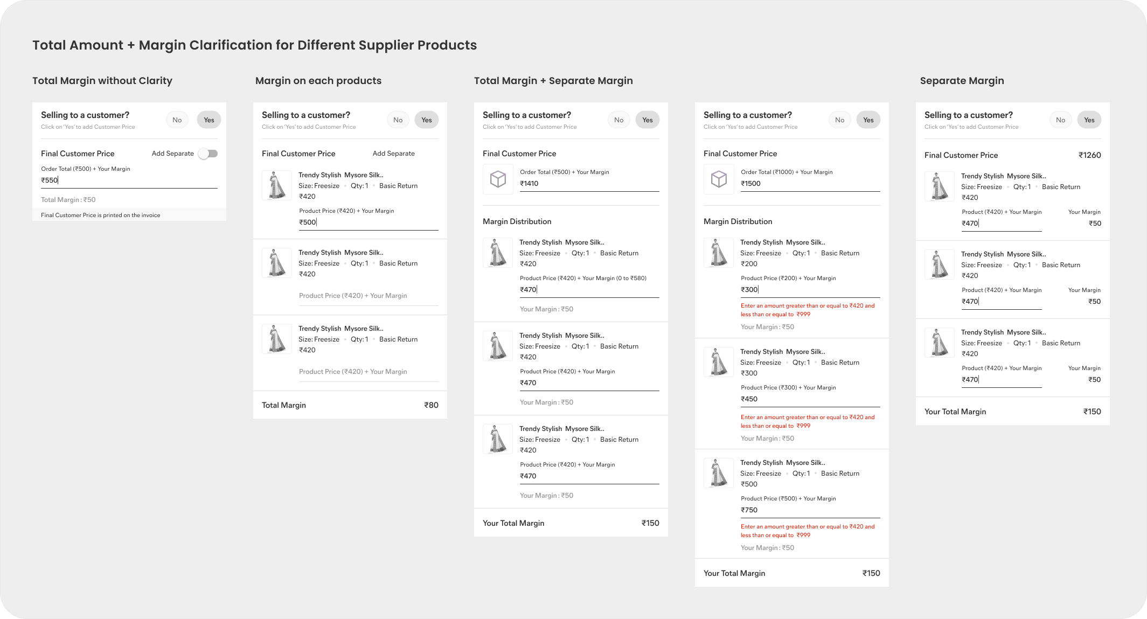Viewport: 1147px width, 619px height.
Task: Toggle the Add Separate switch in first card
Action: tap(208, 154)
